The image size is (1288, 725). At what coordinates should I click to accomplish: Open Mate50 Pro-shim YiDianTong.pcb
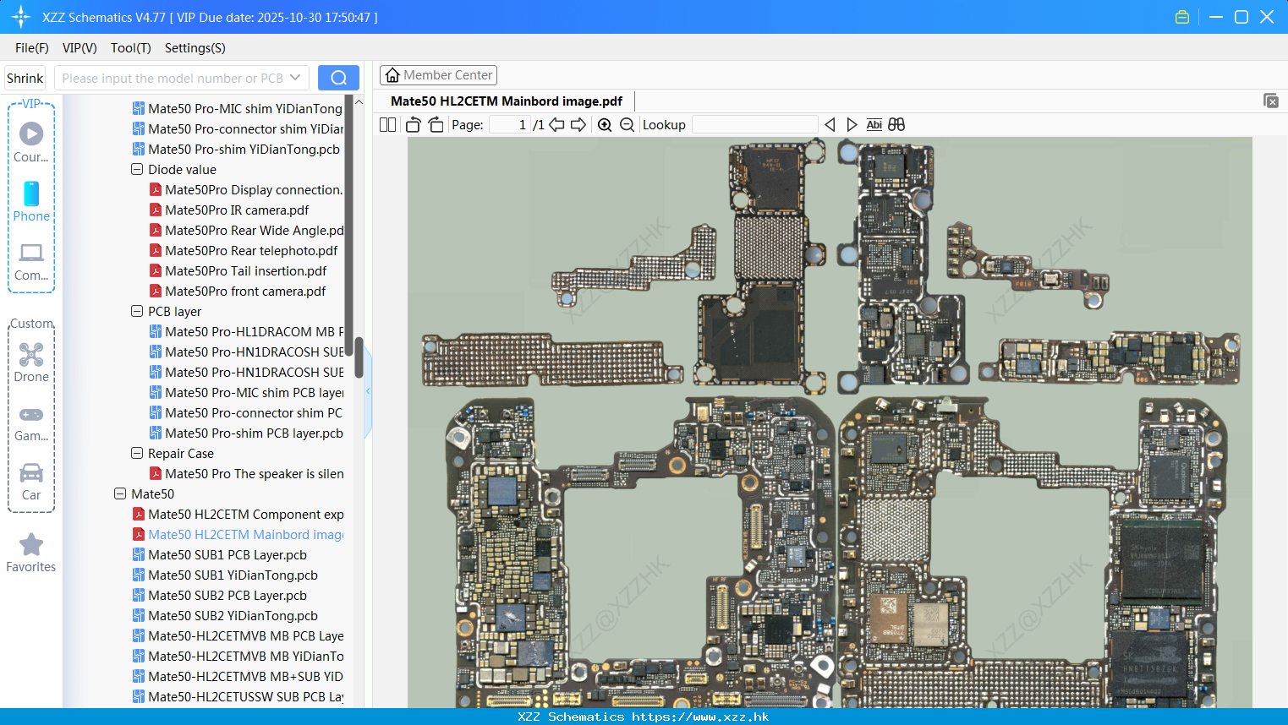tap(236, 149)
